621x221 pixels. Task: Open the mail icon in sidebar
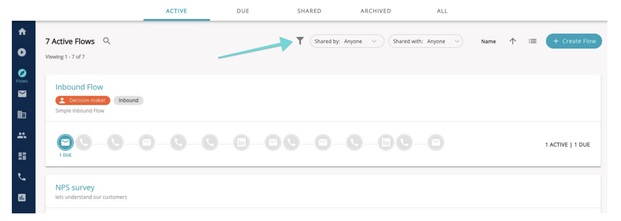point(22,94)
